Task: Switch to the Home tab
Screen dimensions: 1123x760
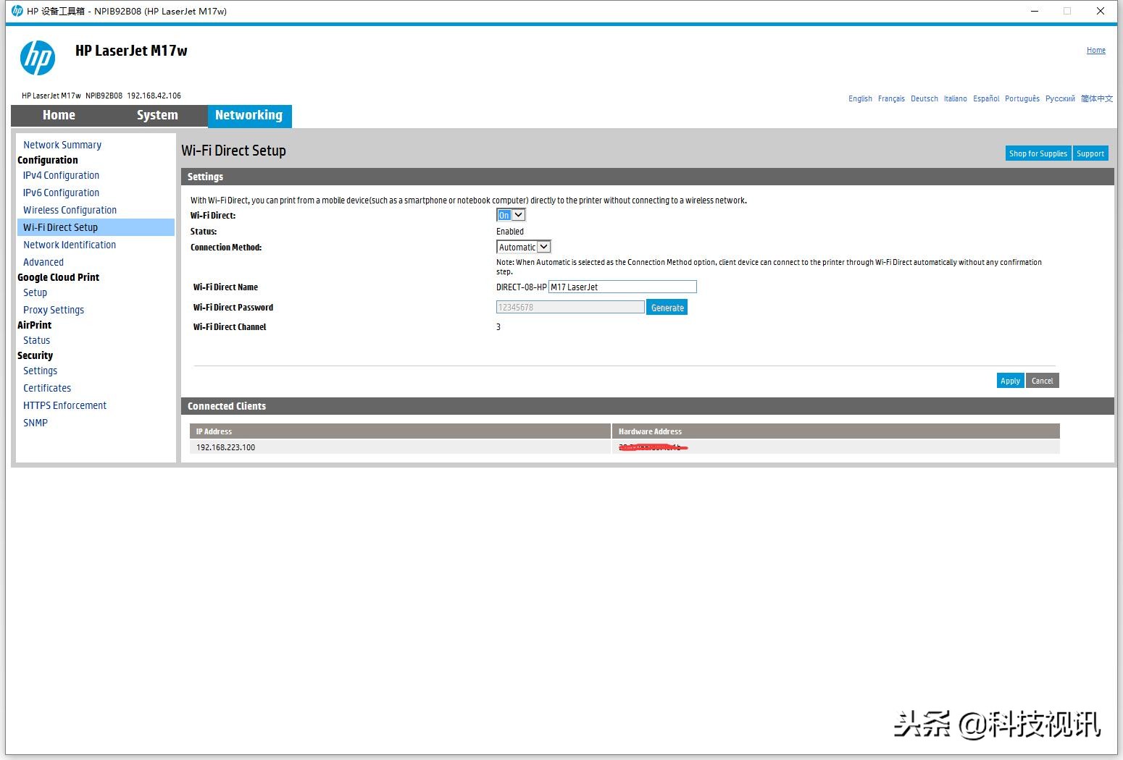Action: [x=59, y=115]
